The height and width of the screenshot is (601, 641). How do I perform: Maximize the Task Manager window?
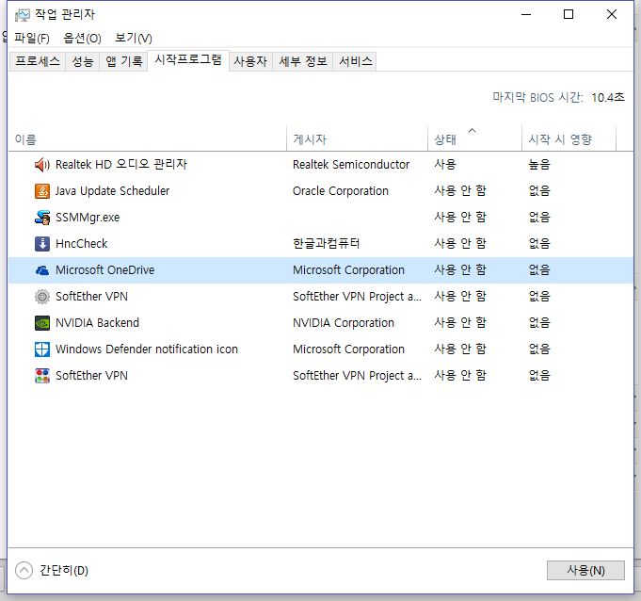click(569, 15)
